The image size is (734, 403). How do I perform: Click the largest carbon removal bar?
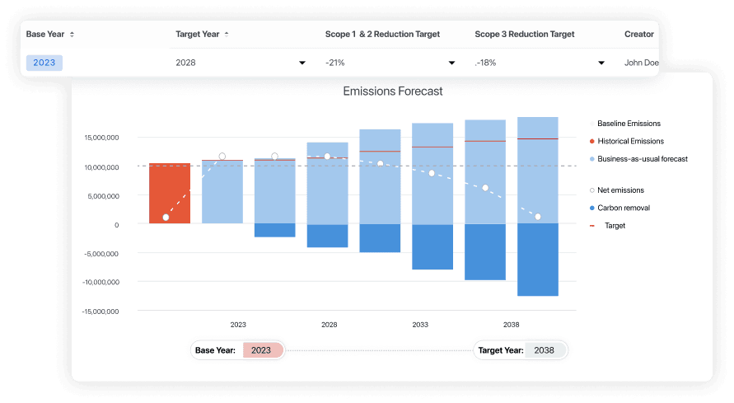pos(538,260)
